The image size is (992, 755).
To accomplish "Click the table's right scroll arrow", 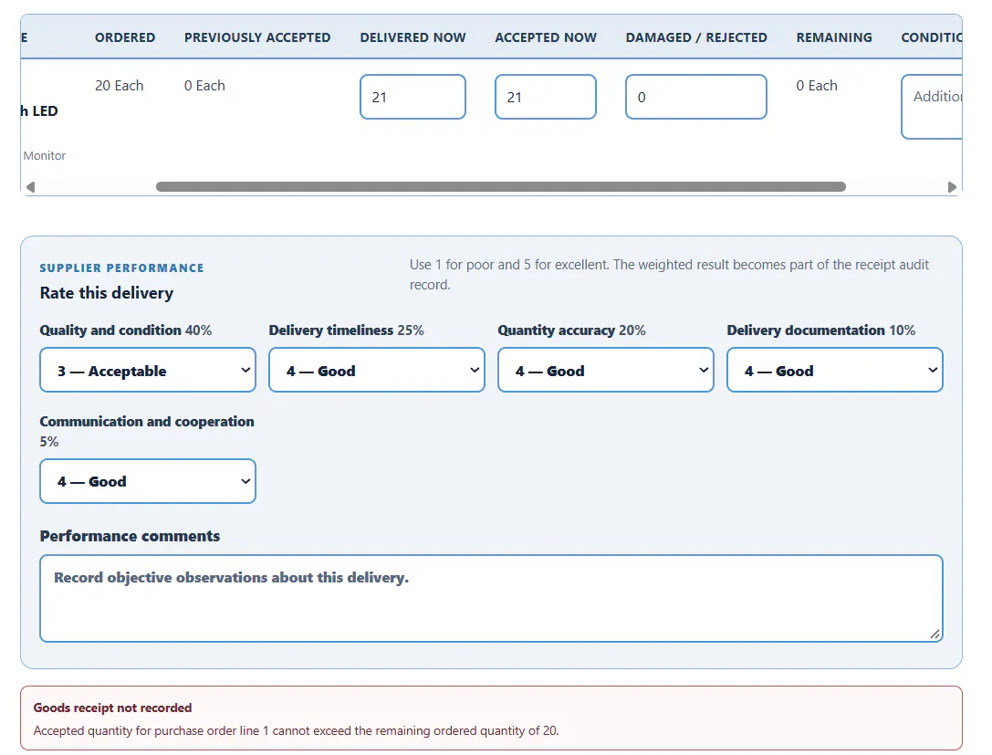I will (952, 186).
